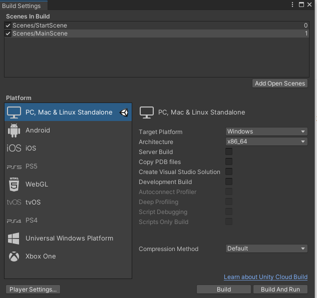Click the monitor icon in the settings header

click(147, 112)
